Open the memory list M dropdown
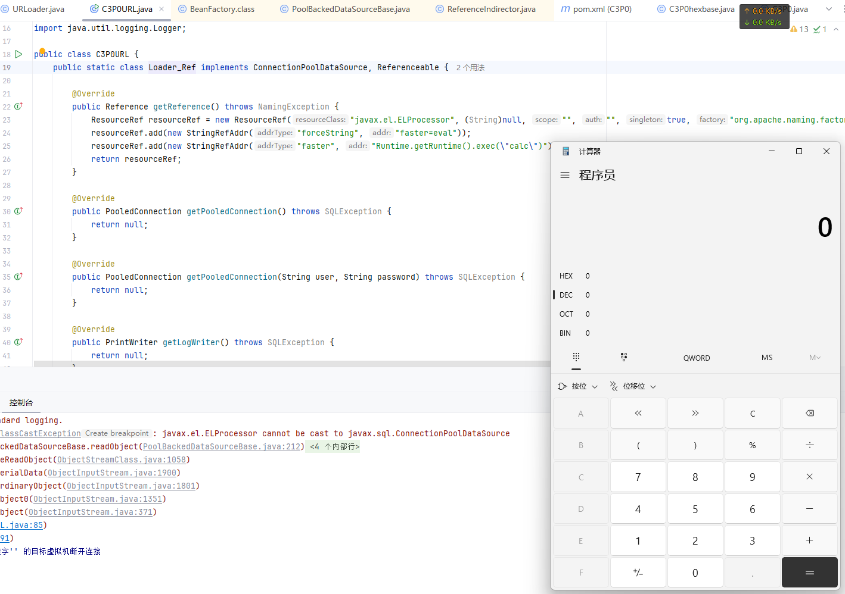The height and width of the screenshot is (594, 845). click(815, 358)
